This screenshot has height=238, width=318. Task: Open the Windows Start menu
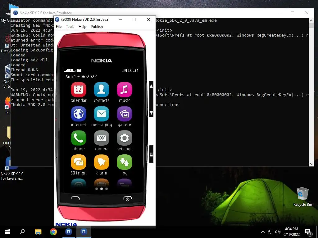tap(7, 232)
